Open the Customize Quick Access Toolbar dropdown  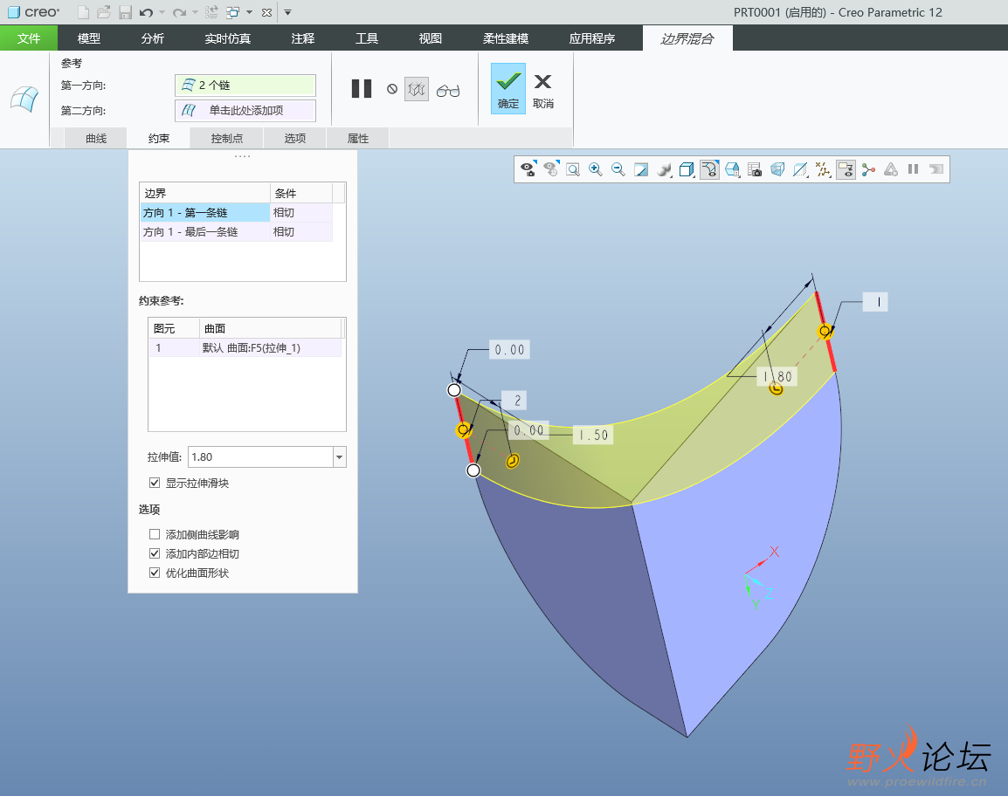287,12
